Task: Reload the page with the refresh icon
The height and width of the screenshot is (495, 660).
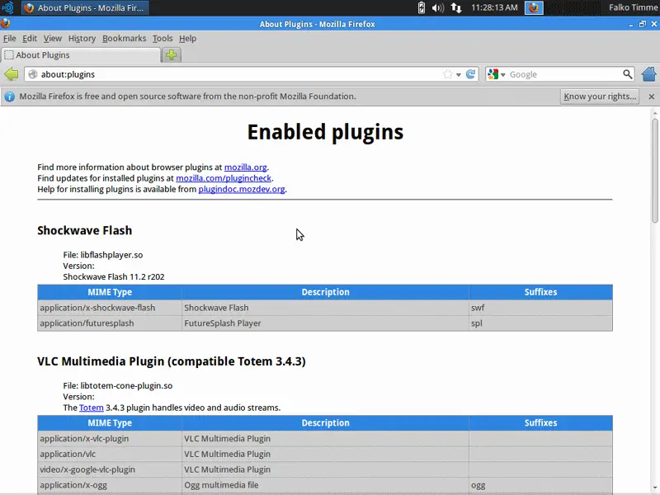Action: coord(470,74)
